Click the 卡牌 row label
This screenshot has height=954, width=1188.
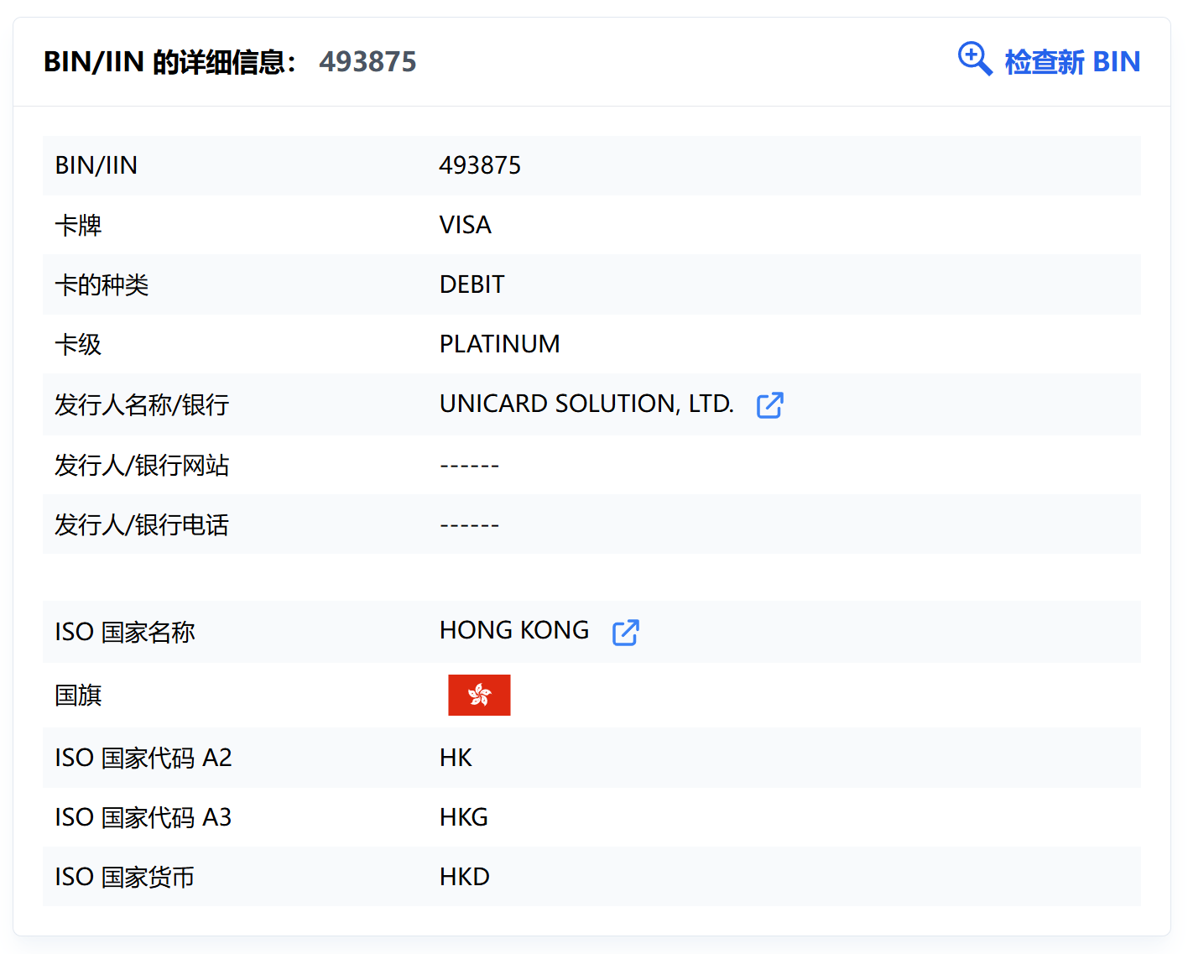point(78,225)
